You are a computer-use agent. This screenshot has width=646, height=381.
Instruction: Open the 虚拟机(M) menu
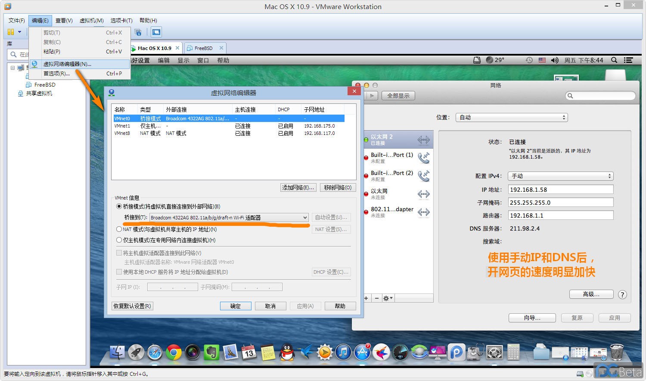click(x=92, y=20)
